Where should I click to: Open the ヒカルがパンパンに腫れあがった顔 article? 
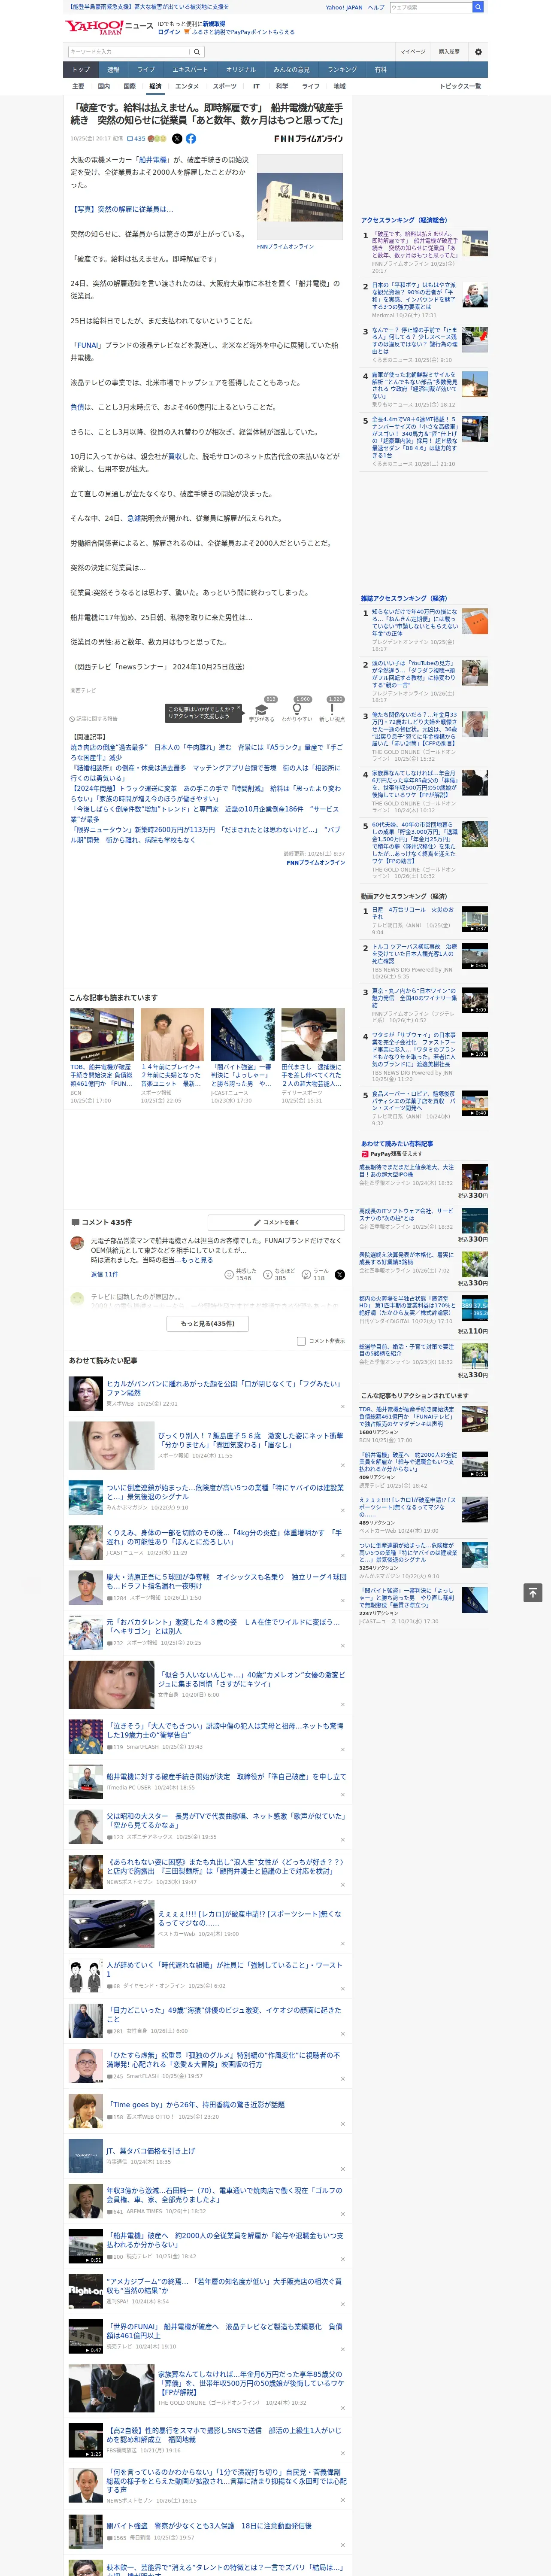click(224, 1388)
